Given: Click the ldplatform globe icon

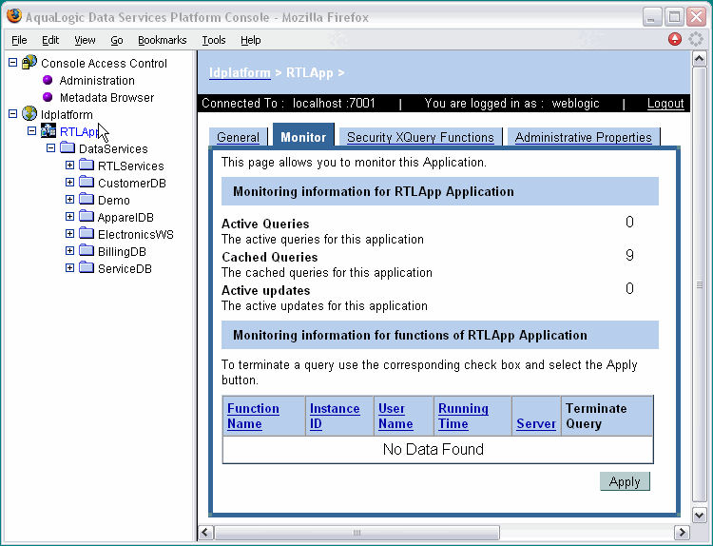Looking at the screenshot, I should (x=29, y=113).
